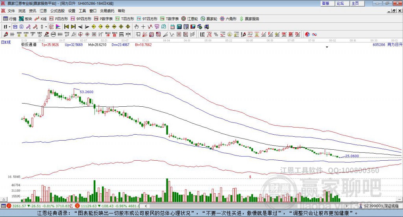Open the 交易委托 menu

click(107, 11)
